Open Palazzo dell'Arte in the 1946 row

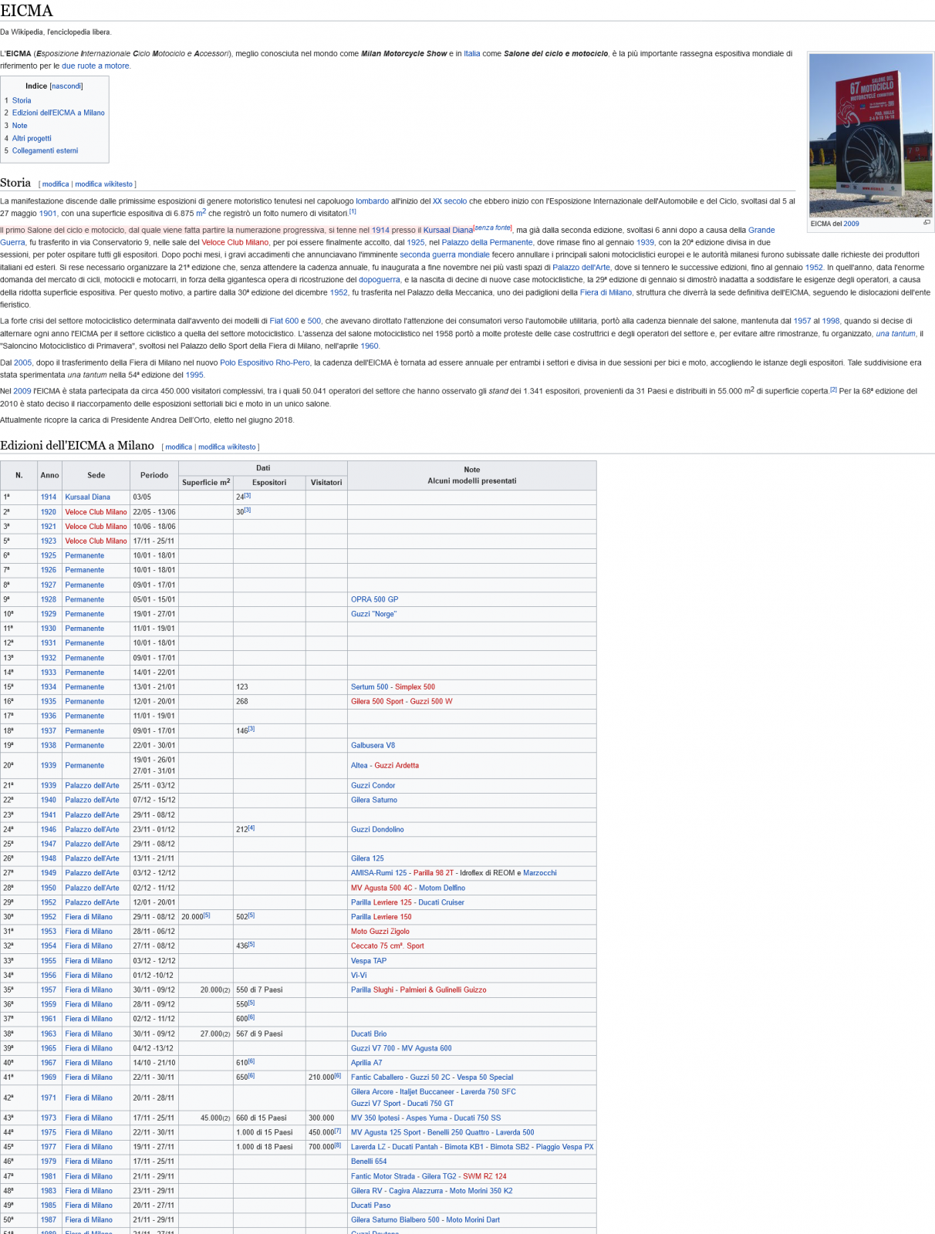[x=93, y=830]
